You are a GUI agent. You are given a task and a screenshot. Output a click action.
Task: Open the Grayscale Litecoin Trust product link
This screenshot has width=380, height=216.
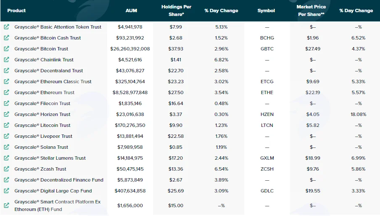coord(42,125)
